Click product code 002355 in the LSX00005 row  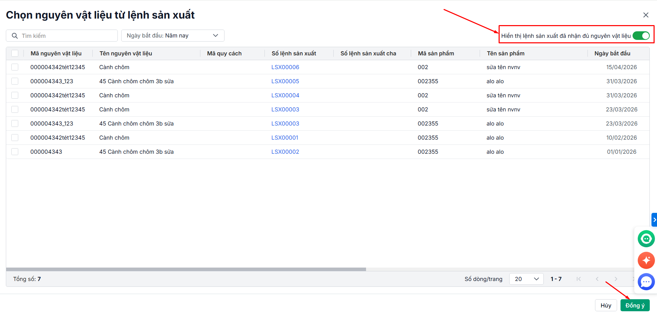[428, 81]
